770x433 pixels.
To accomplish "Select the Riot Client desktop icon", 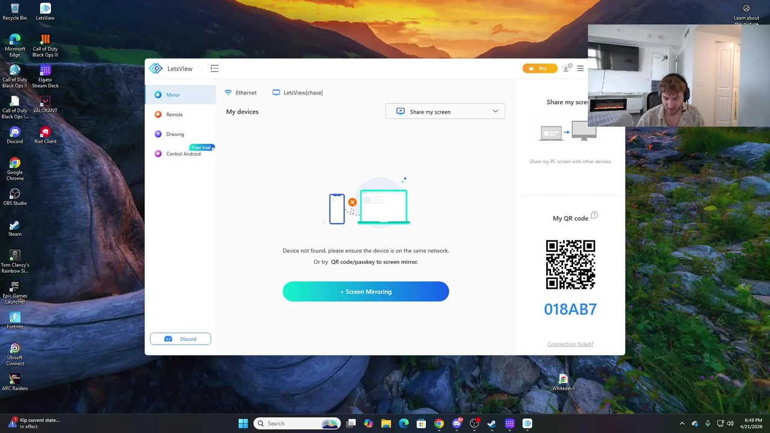I will tap(45, 135).
